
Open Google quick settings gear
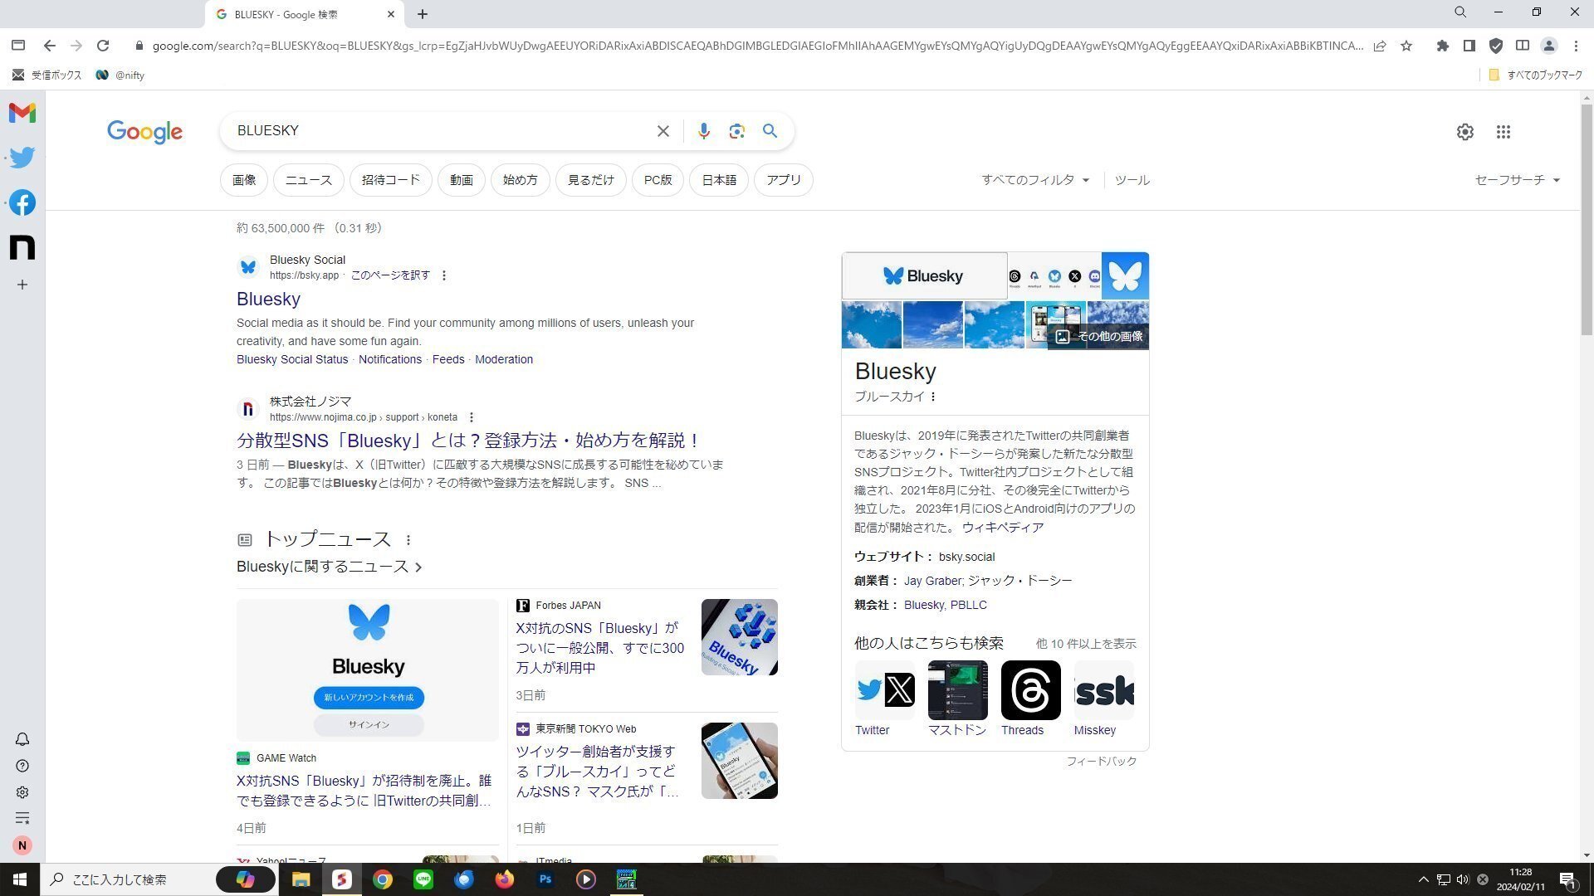1464,131
